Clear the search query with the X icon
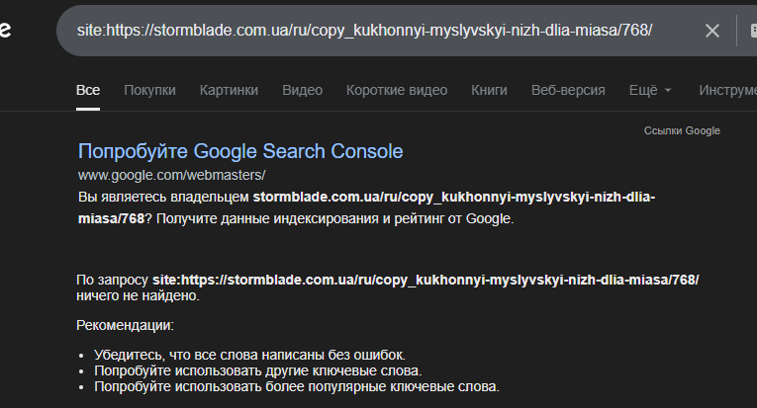757x408 pixels. pos(711,30)
